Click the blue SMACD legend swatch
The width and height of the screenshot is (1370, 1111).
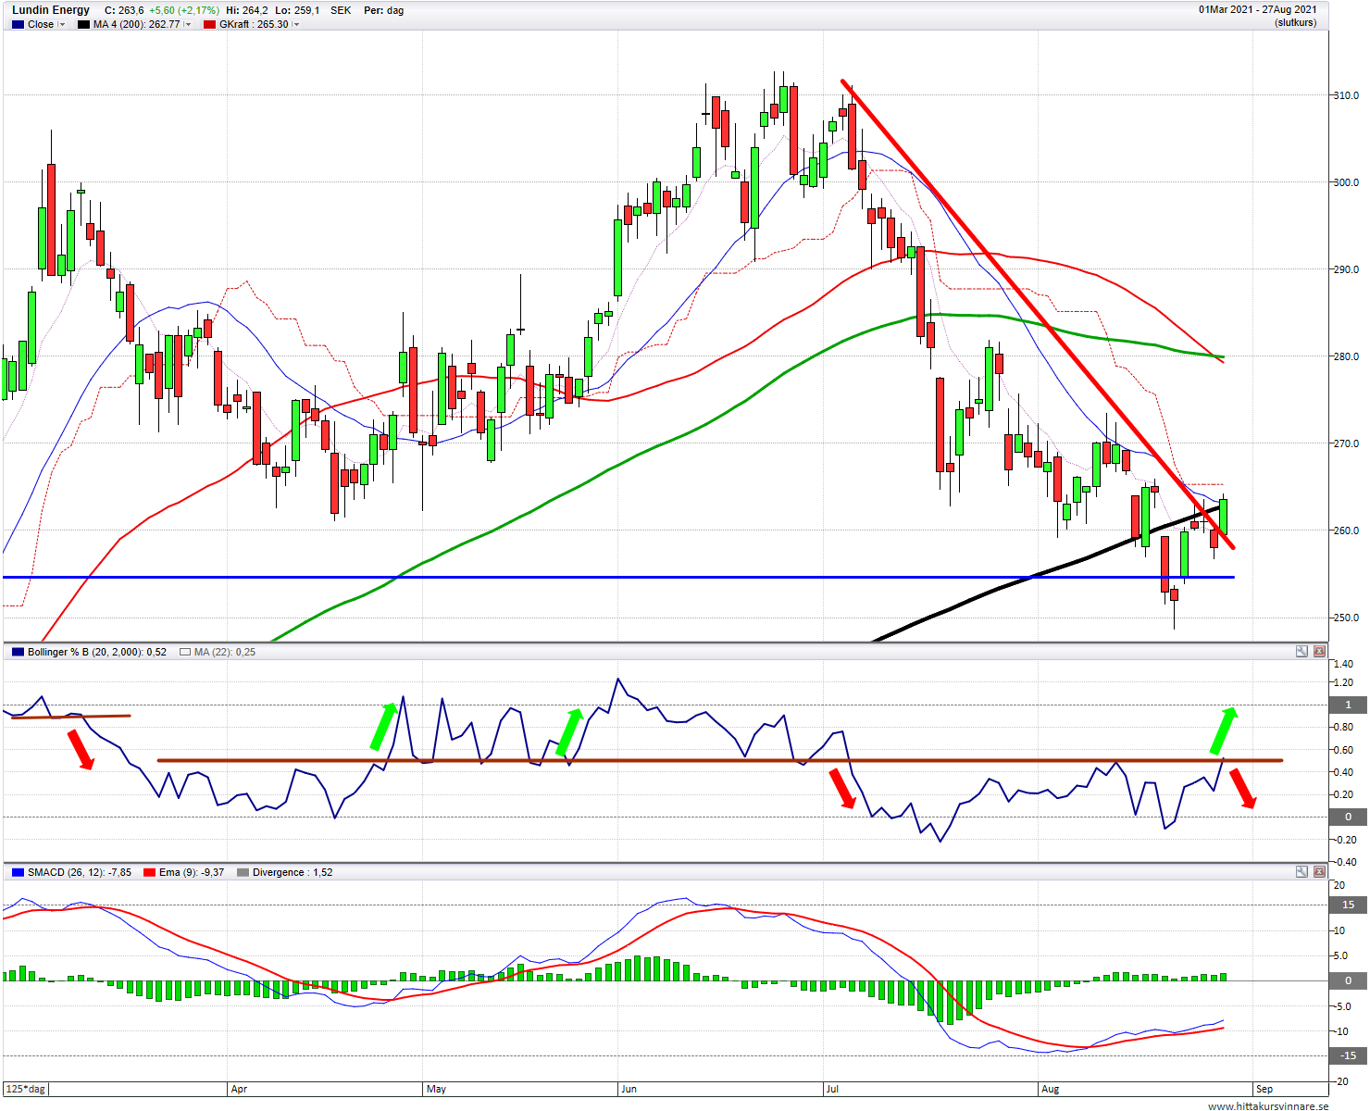pyautogui.click(x=18, y=872)
